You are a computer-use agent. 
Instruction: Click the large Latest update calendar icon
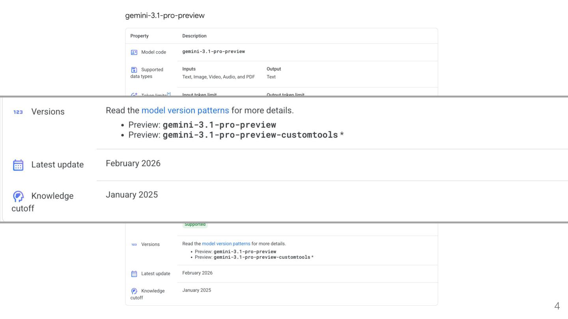click(18, 165)
